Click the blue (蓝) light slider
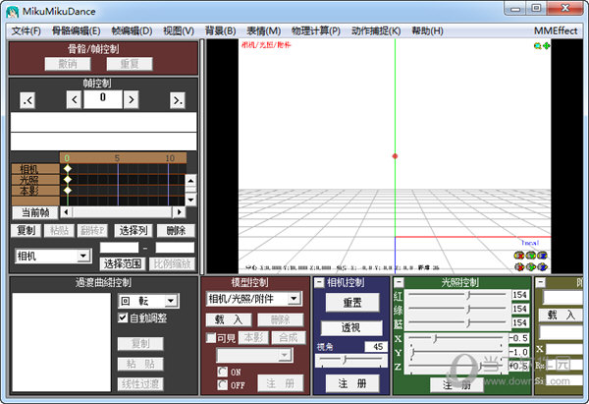The image size is (589, 404). pyautogui.click(x=457, y=322)
